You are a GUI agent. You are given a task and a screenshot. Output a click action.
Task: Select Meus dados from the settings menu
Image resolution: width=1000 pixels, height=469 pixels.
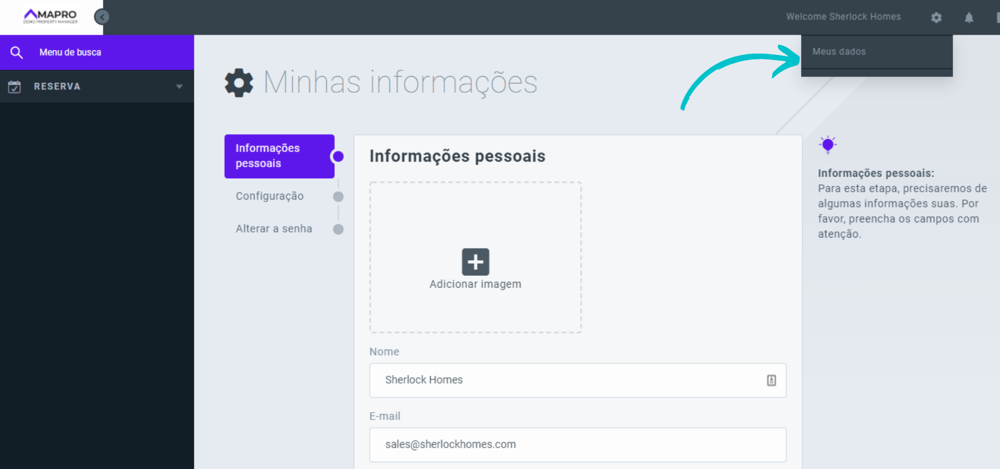839,51
